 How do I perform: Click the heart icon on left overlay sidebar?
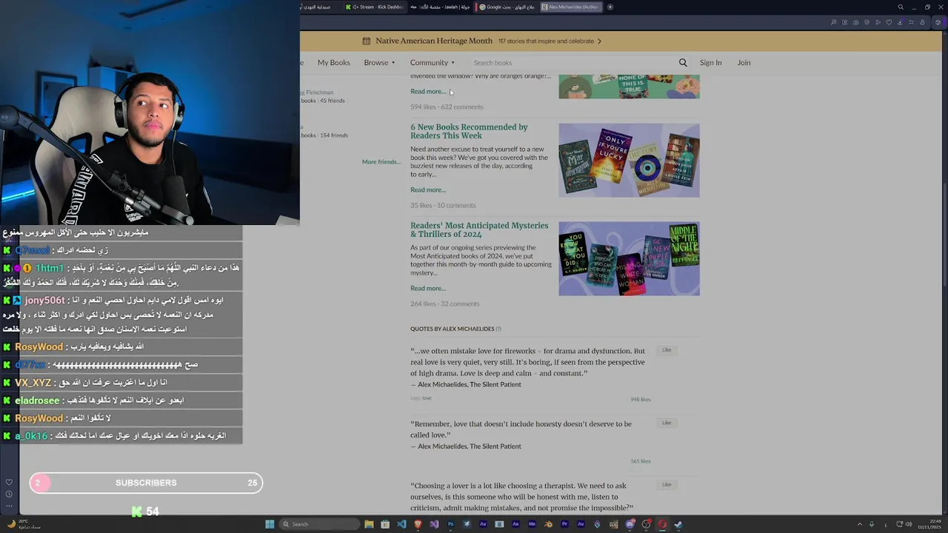coord(9,482)
